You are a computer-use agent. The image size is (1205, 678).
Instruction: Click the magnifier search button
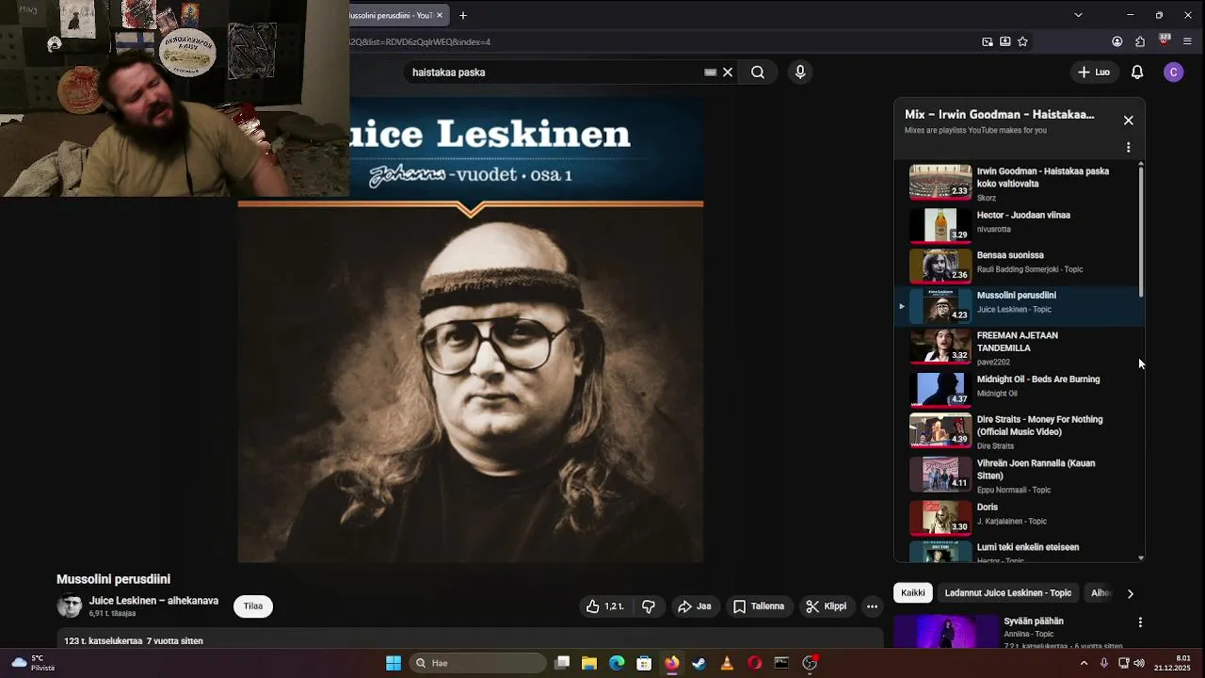(x=758, y=73)
